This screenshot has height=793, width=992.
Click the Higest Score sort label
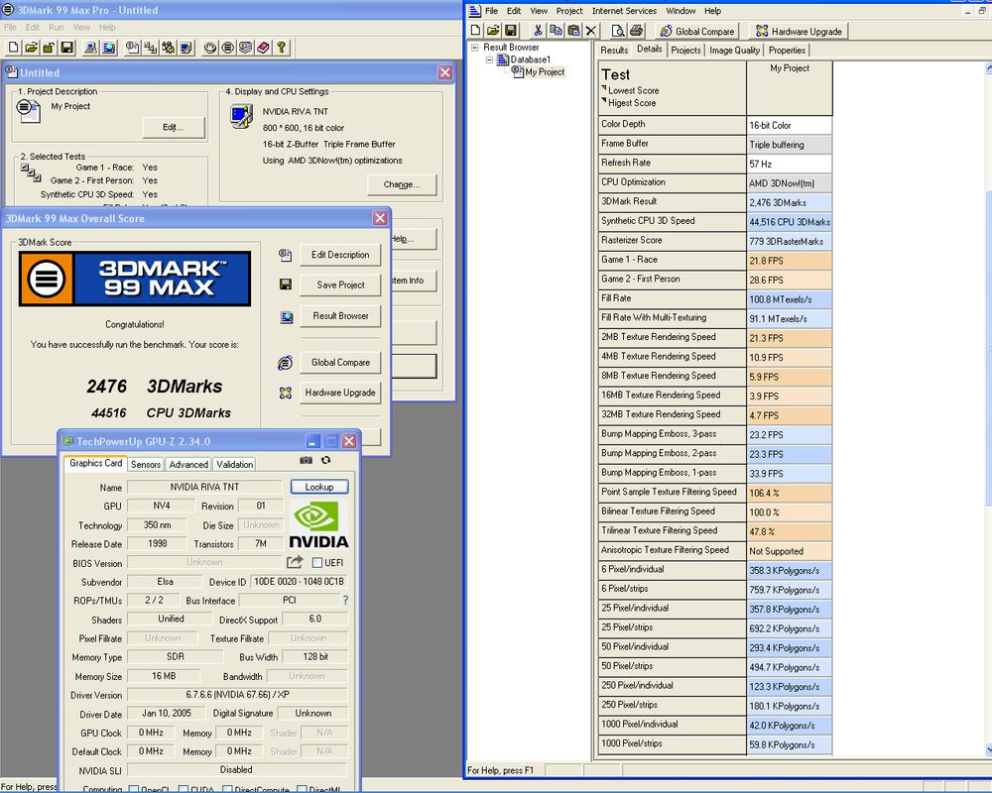(x=632, y=103)
